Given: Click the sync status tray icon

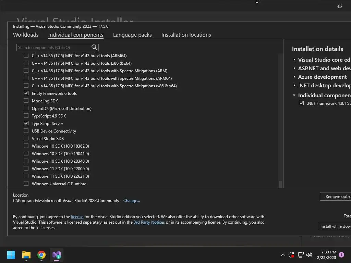Looking at the screenshot, I should pos(291,255).
